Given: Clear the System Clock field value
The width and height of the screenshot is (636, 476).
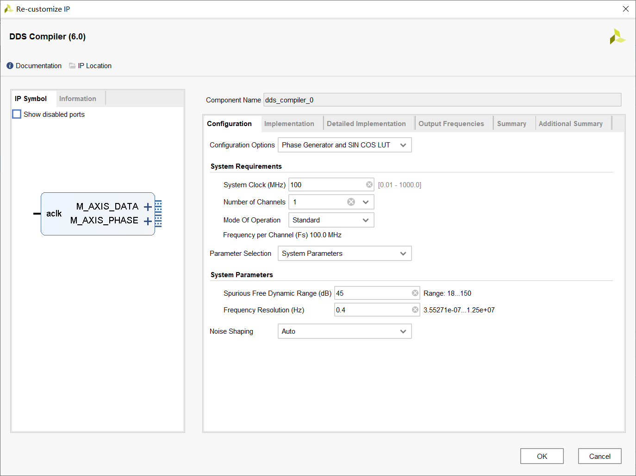Looking at the screenshot, I should pyautogui.click(x=369, y=184).
